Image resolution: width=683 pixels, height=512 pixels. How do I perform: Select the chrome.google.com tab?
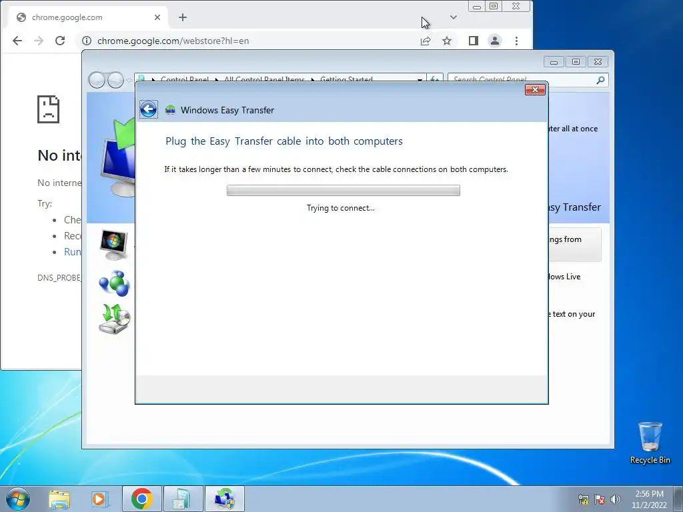[89, 17]
